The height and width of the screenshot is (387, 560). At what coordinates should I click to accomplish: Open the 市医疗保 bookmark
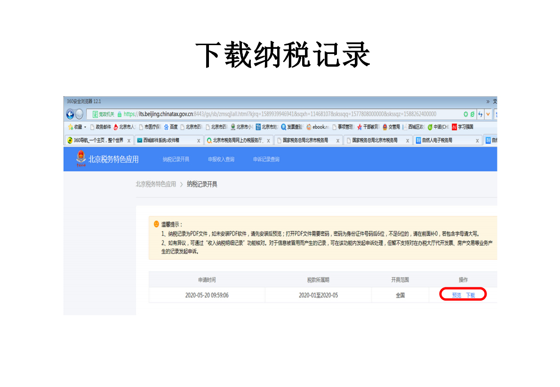pos(150,127)
